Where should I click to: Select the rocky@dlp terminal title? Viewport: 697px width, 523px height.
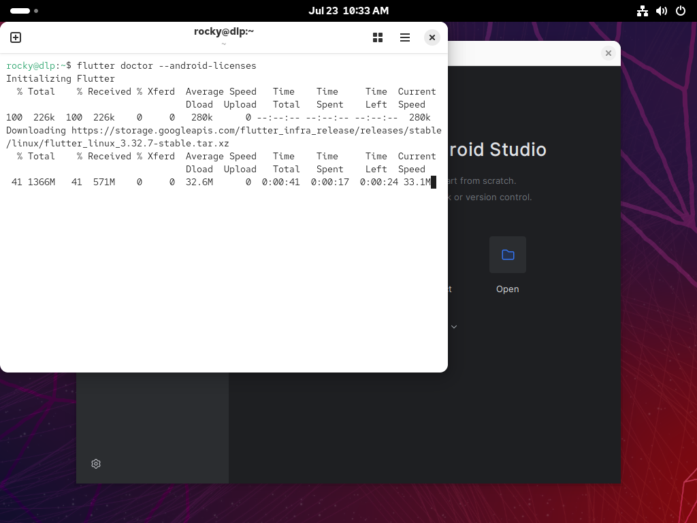[223, 31]
